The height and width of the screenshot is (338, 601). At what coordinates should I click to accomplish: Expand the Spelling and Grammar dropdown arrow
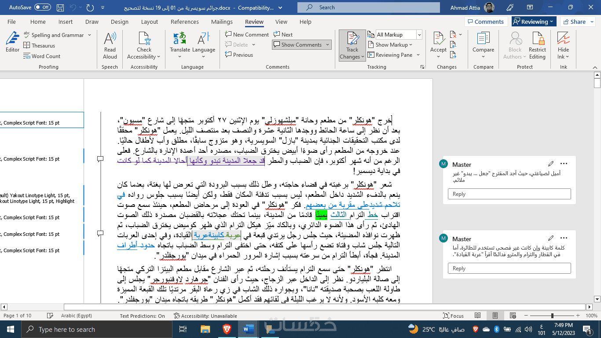89,35
